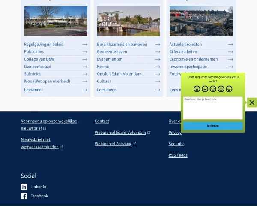The width and height of the screenshot is (257, 206).
Task: Open the Inwonersparticipatie link
Action: pyautogui.click(x=188, y=67)
